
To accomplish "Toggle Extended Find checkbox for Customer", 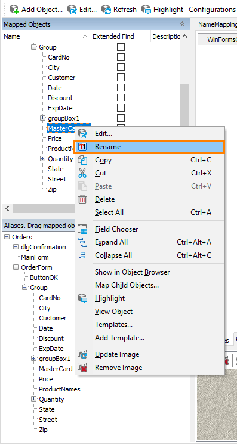I will 121,78.
